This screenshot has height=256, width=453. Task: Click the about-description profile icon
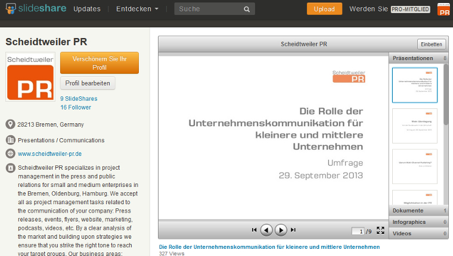pyautogui.click(x=10, y=168)
